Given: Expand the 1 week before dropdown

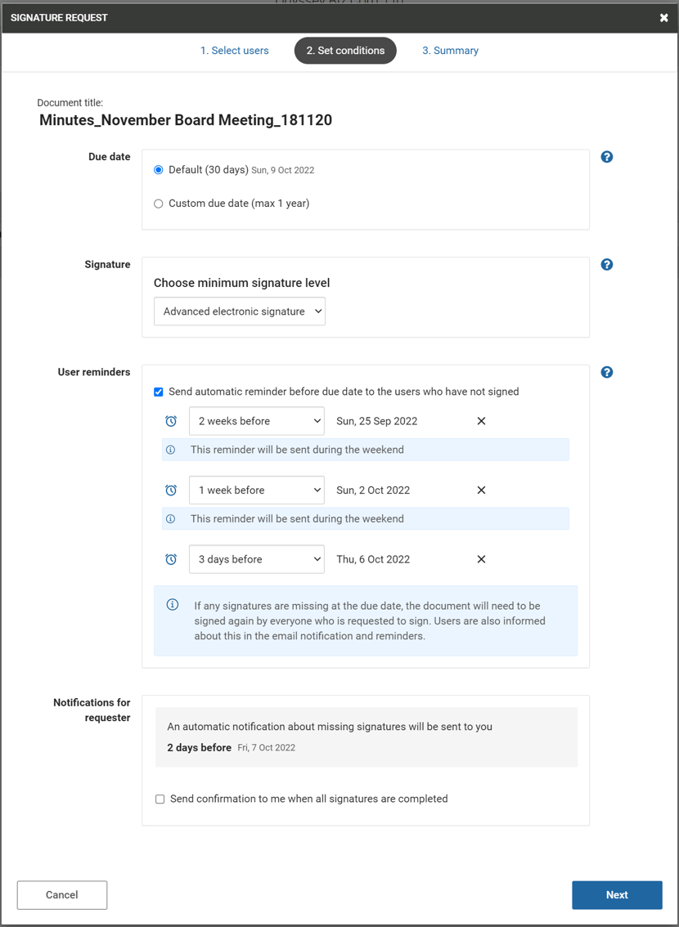Looking at the screenshot, I should click(x=257, y=490).
